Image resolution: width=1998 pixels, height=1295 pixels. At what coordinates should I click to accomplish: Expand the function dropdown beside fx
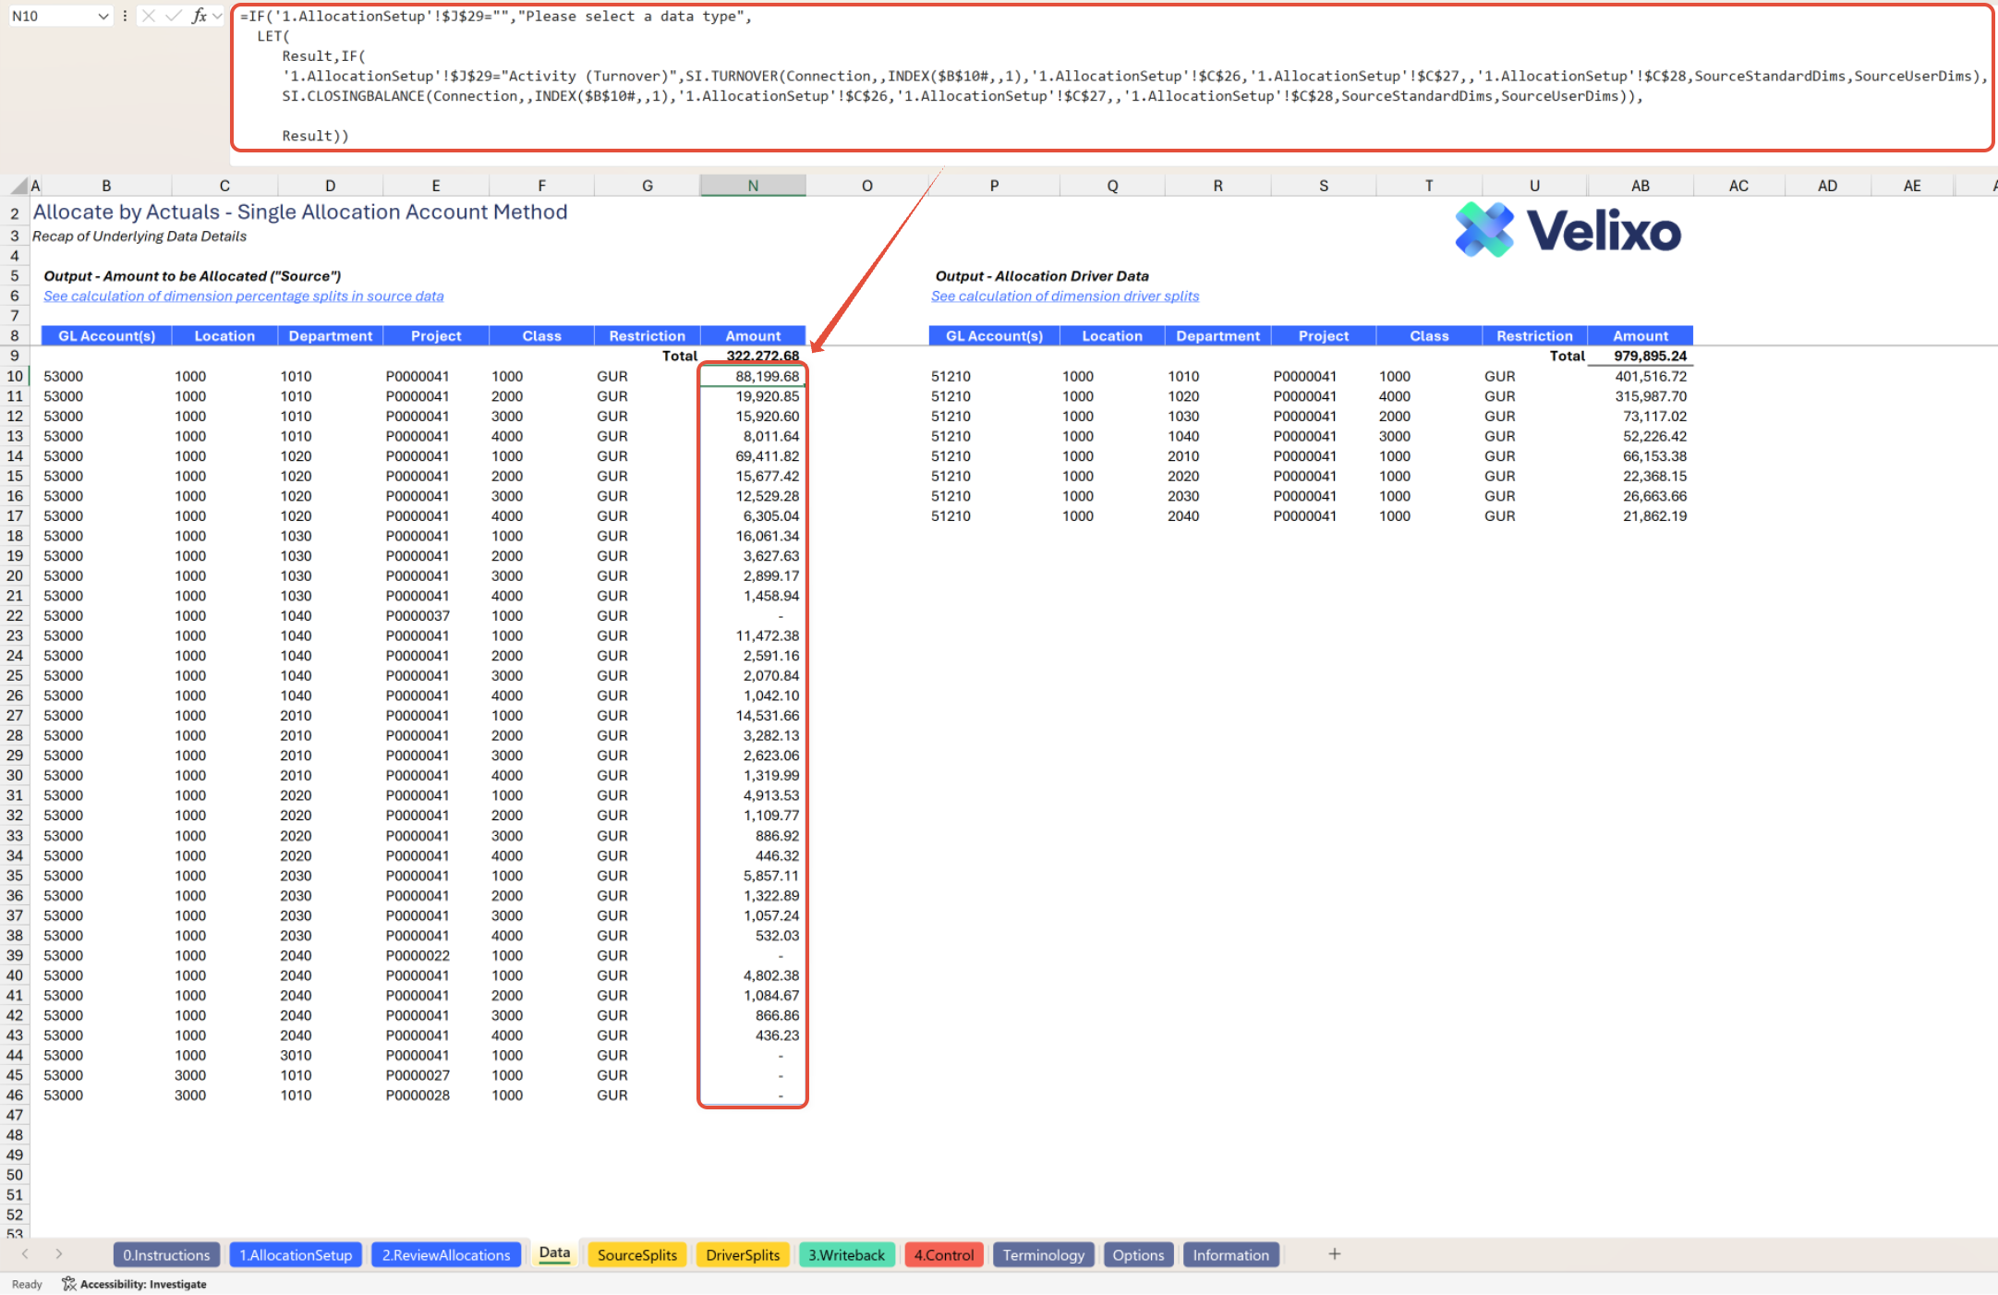pos(217,16)
